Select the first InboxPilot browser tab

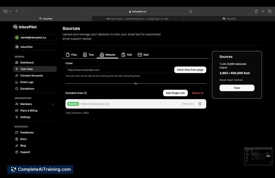pos(46,19)
